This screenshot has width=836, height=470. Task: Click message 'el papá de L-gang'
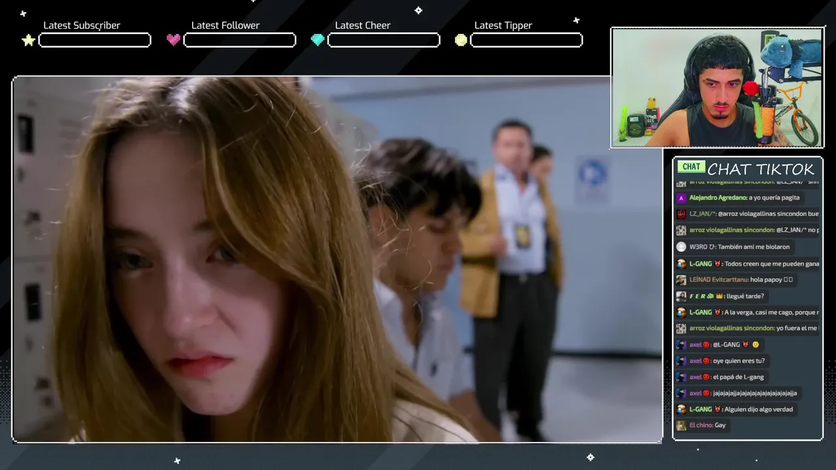[x=739, y=377]
